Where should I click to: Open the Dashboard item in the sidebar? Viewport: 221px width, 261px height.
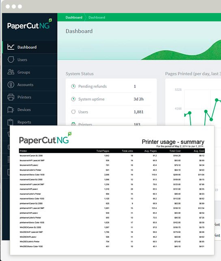click(x=30, y=47)
